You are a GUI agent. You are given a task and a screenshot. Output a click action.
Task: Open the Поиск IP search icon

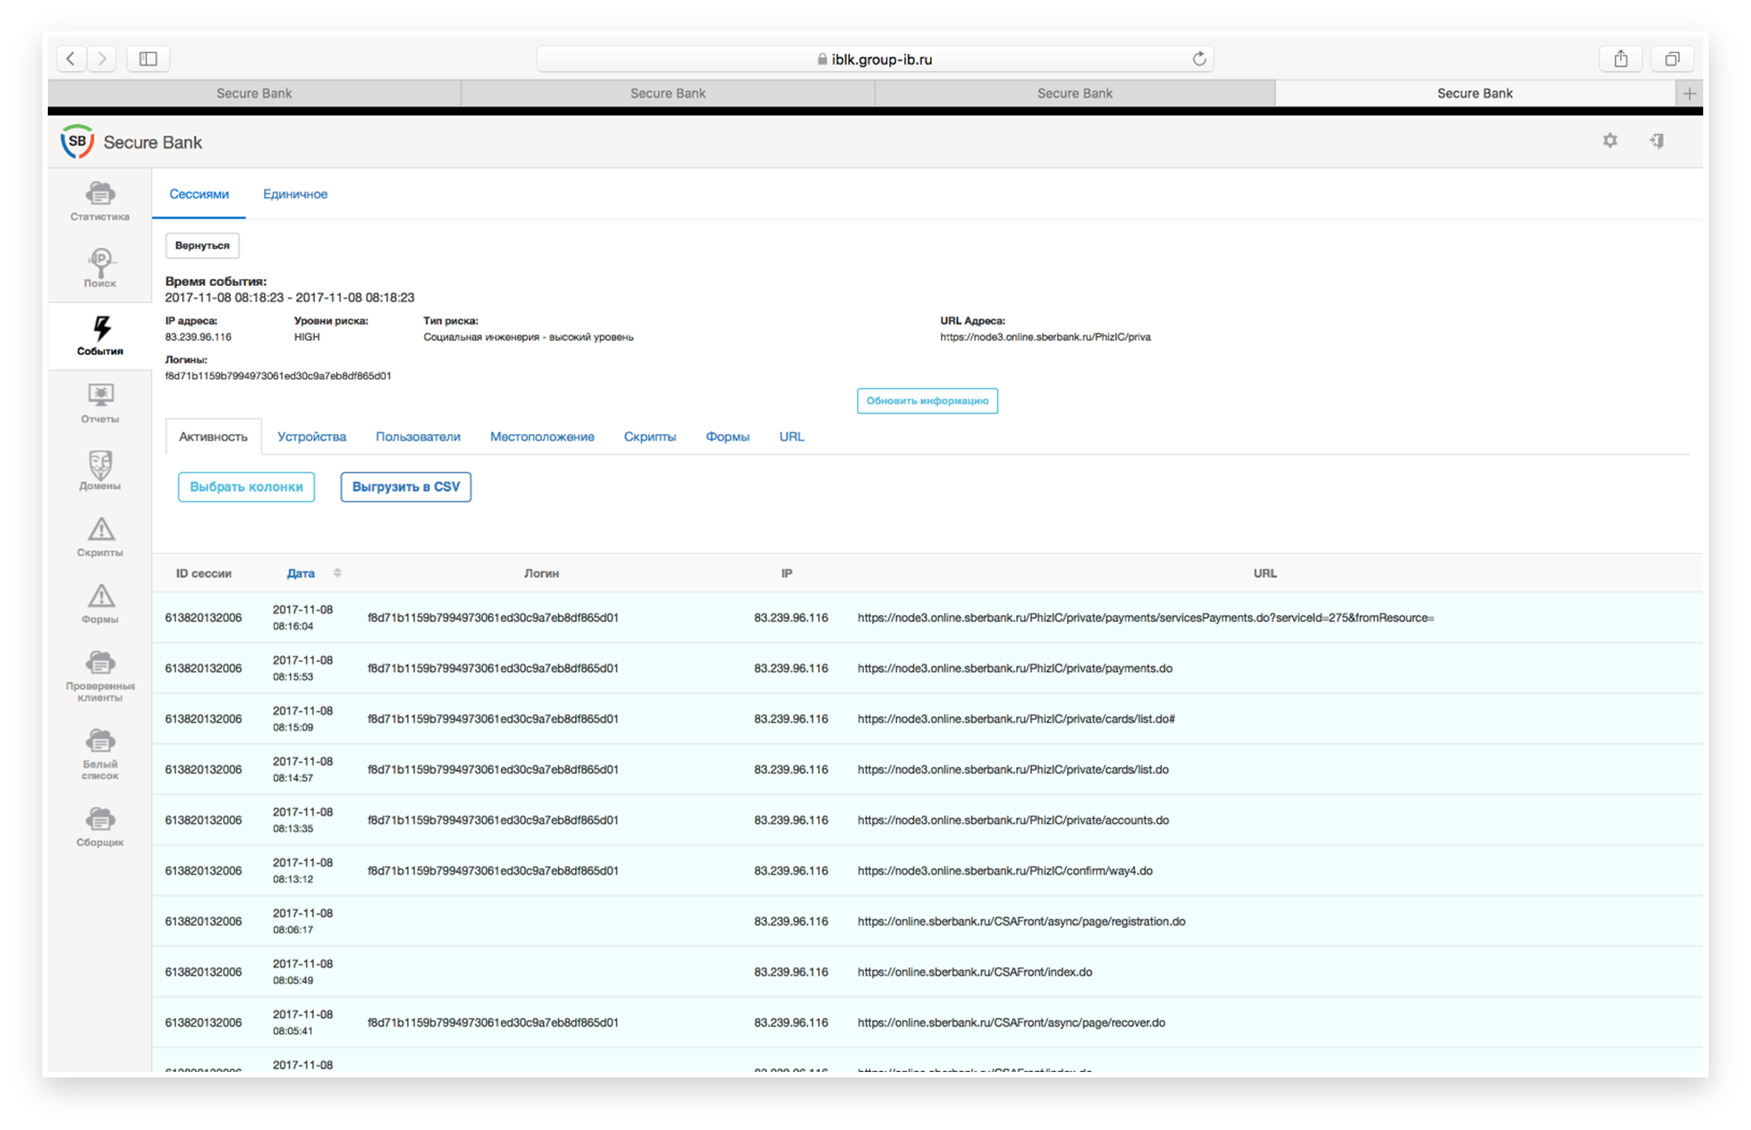coord(99,268)
